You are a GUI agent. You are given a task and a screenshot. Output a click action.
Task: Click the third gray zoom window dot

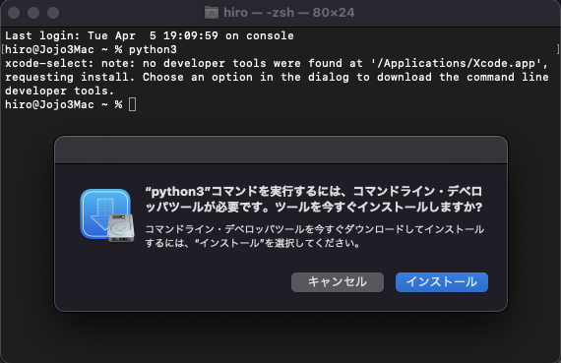tap(53, 13)
